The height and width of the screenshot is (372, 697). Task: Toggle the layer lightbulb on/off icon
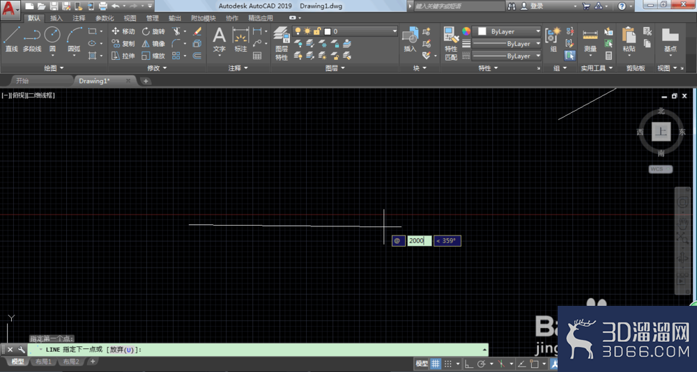click(x=298, y=31)
